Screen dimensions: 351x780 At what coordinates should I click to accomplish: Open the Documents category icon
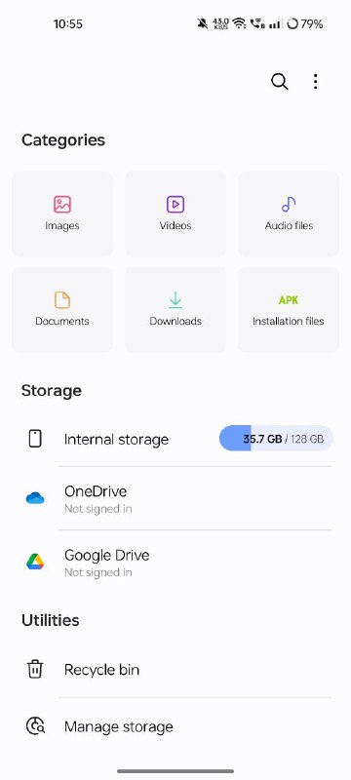pos(62,300)
